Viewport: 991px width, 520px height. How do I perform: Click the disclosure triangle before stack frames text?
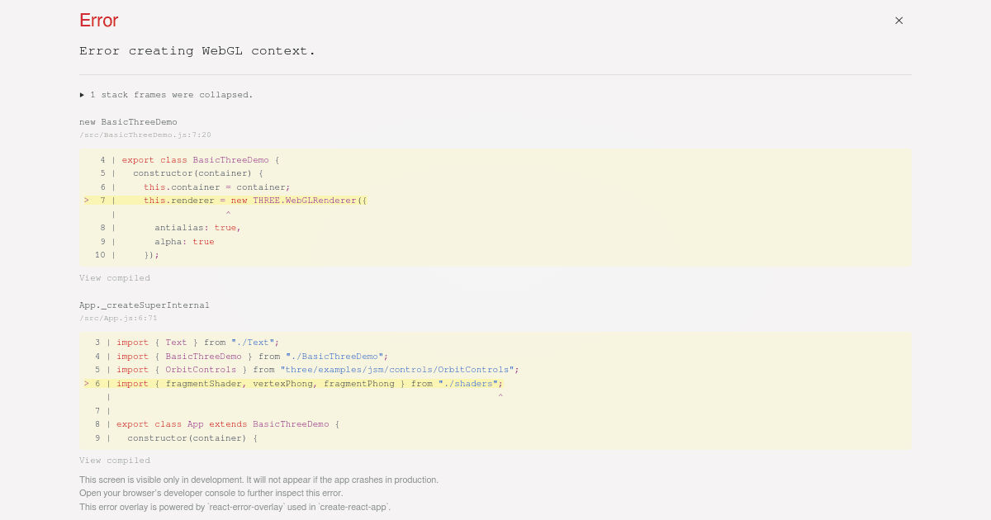(82, 94)
